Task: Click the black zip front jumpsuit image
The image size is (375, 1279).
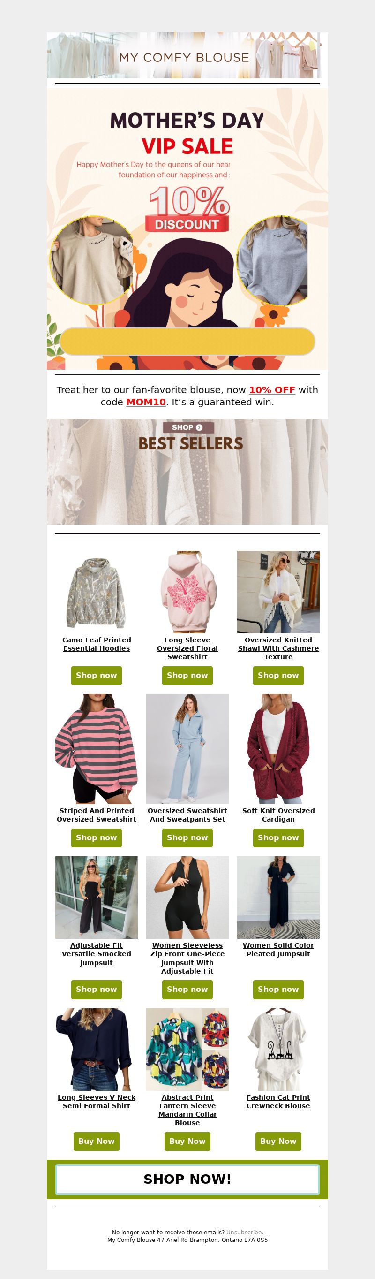Action: pos(187,897)
